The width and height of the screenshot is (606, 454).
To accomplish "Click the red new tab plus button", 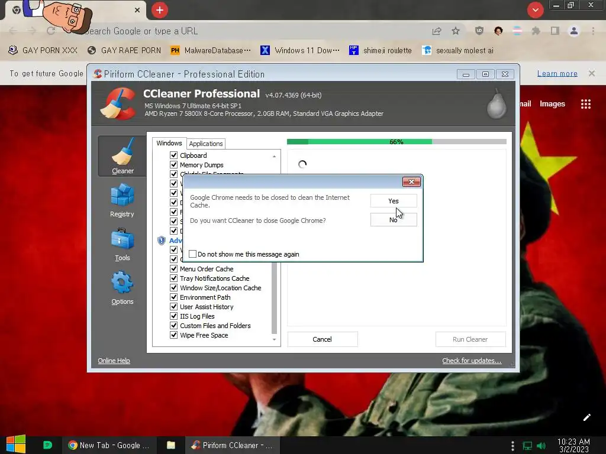I will tap(160, 10).
